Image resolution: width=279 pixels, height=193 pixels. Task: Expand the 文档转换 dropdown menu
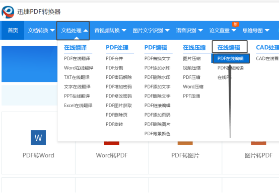click(x=41, y=30)
